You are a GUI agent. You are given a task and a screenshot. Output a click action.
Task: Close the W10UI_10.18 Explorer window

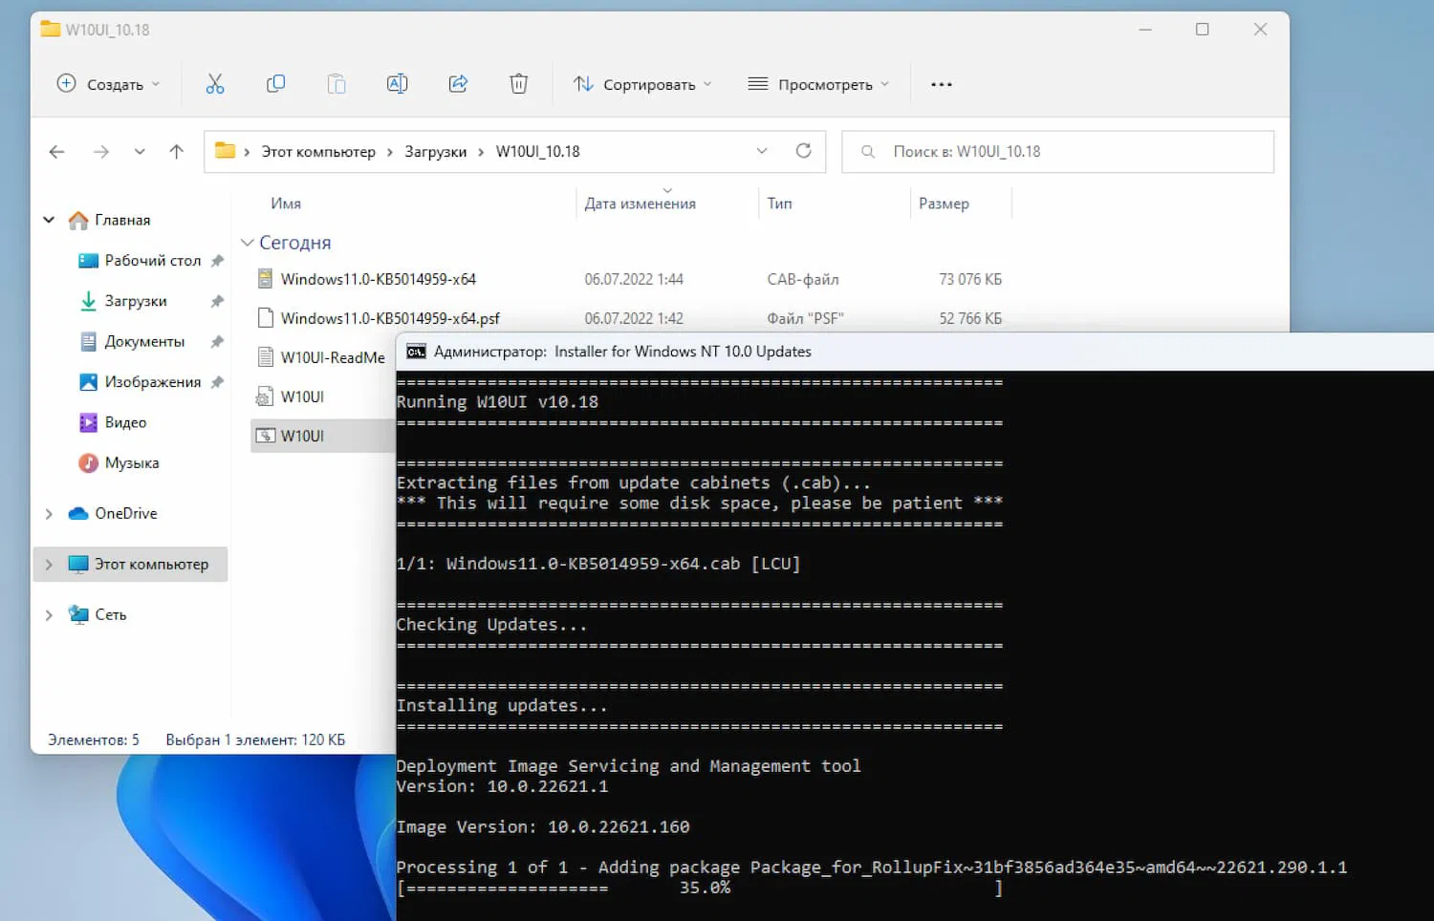pyautogui.click(x=1260, y=30)
